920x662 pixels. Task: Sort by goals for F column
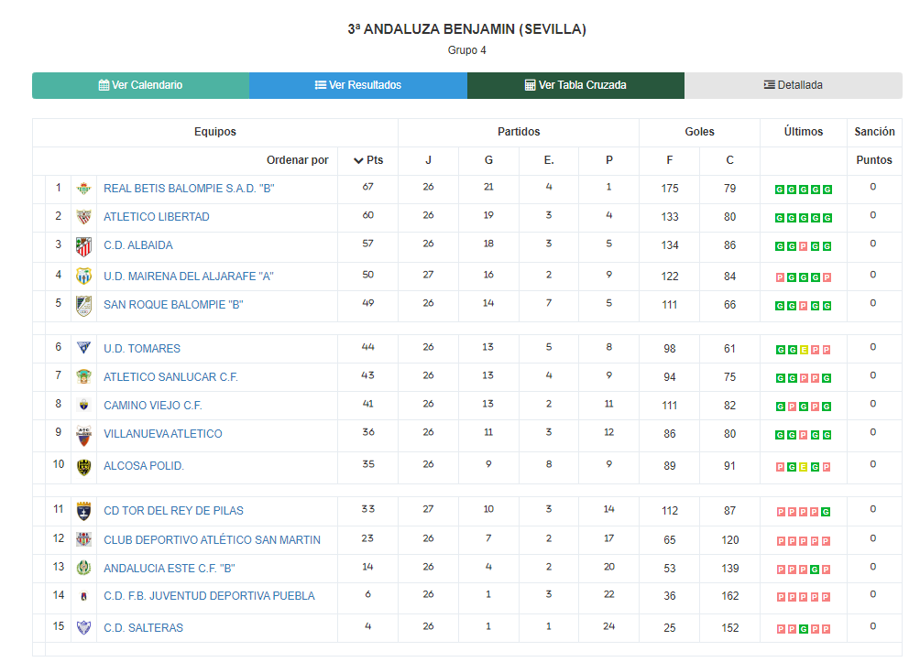tap(670, 160)
